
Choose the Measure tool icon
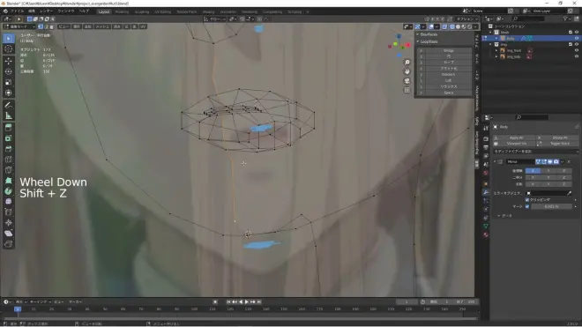9,115
